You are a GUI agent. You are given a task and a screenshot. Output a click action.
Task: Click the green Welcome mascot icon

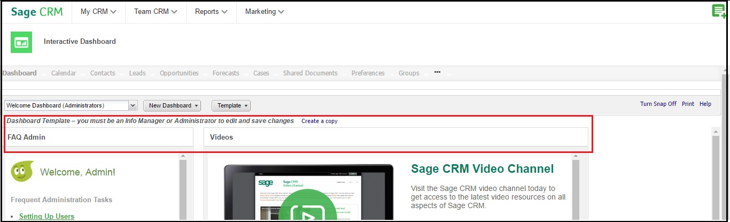(22, 171)
